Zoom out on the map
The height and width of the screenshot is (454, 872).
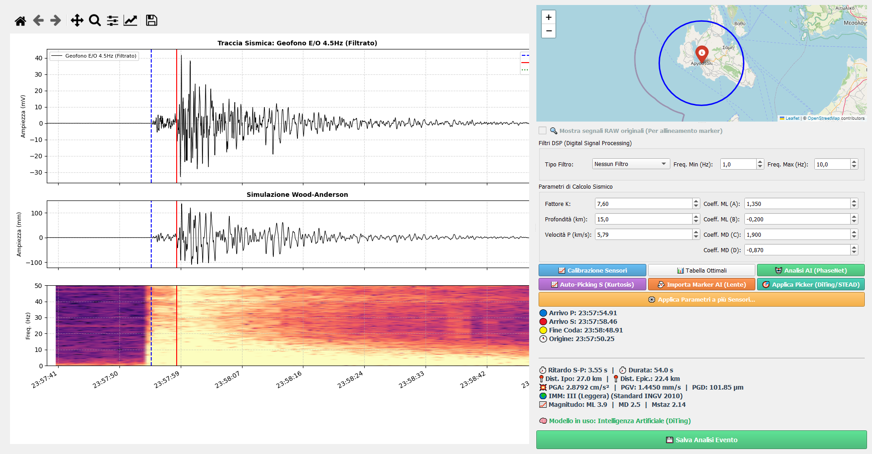click(549, 31)
